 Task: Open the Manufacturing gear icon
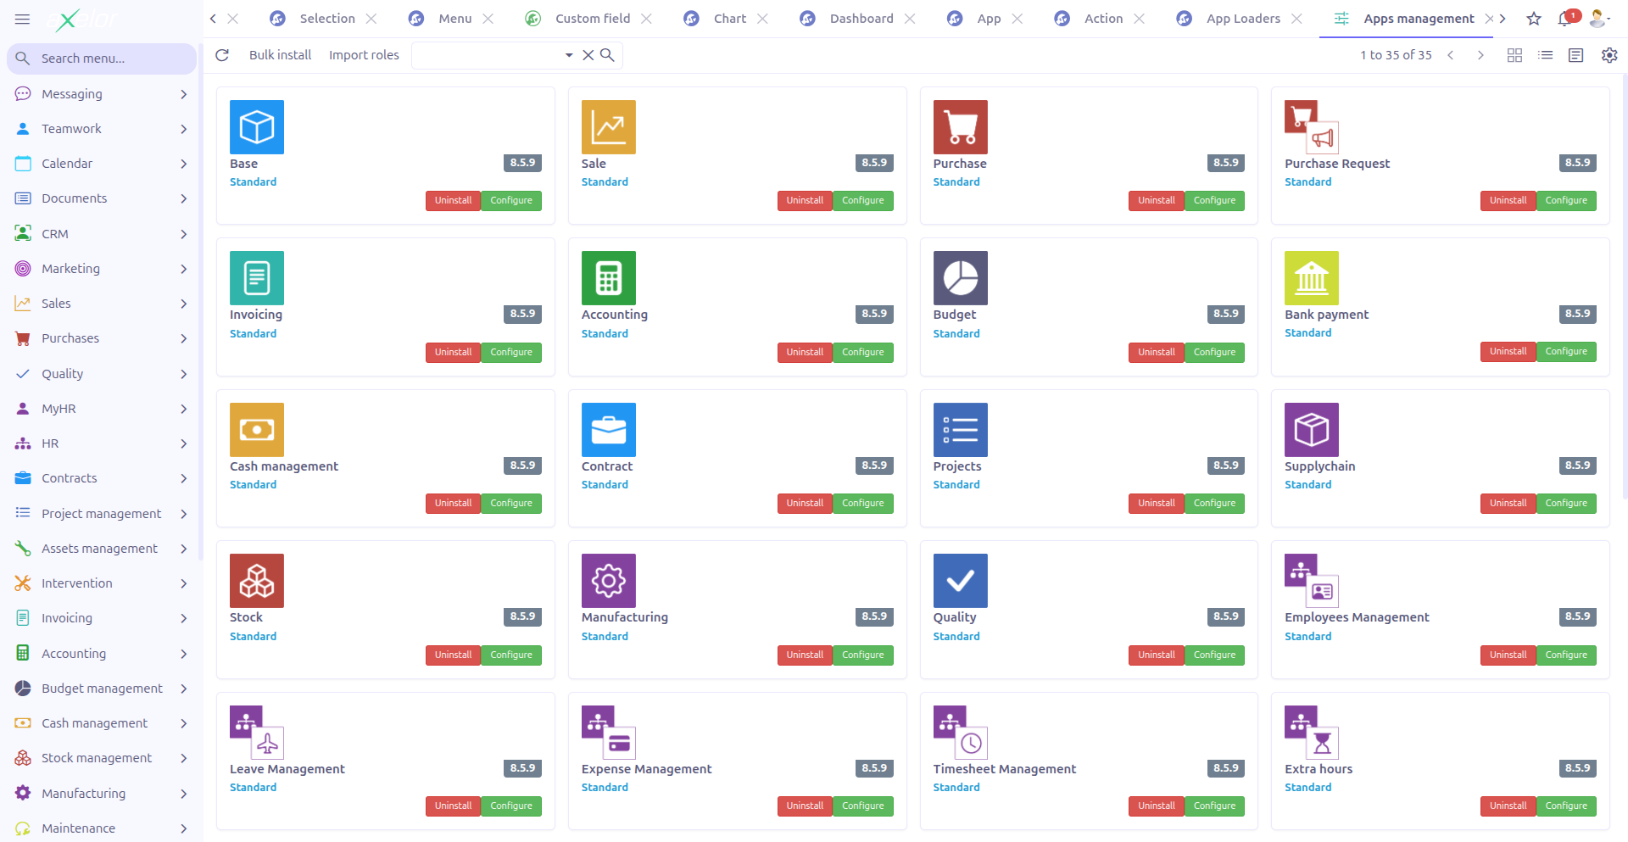pyautogui.click(x=608, y=581)
